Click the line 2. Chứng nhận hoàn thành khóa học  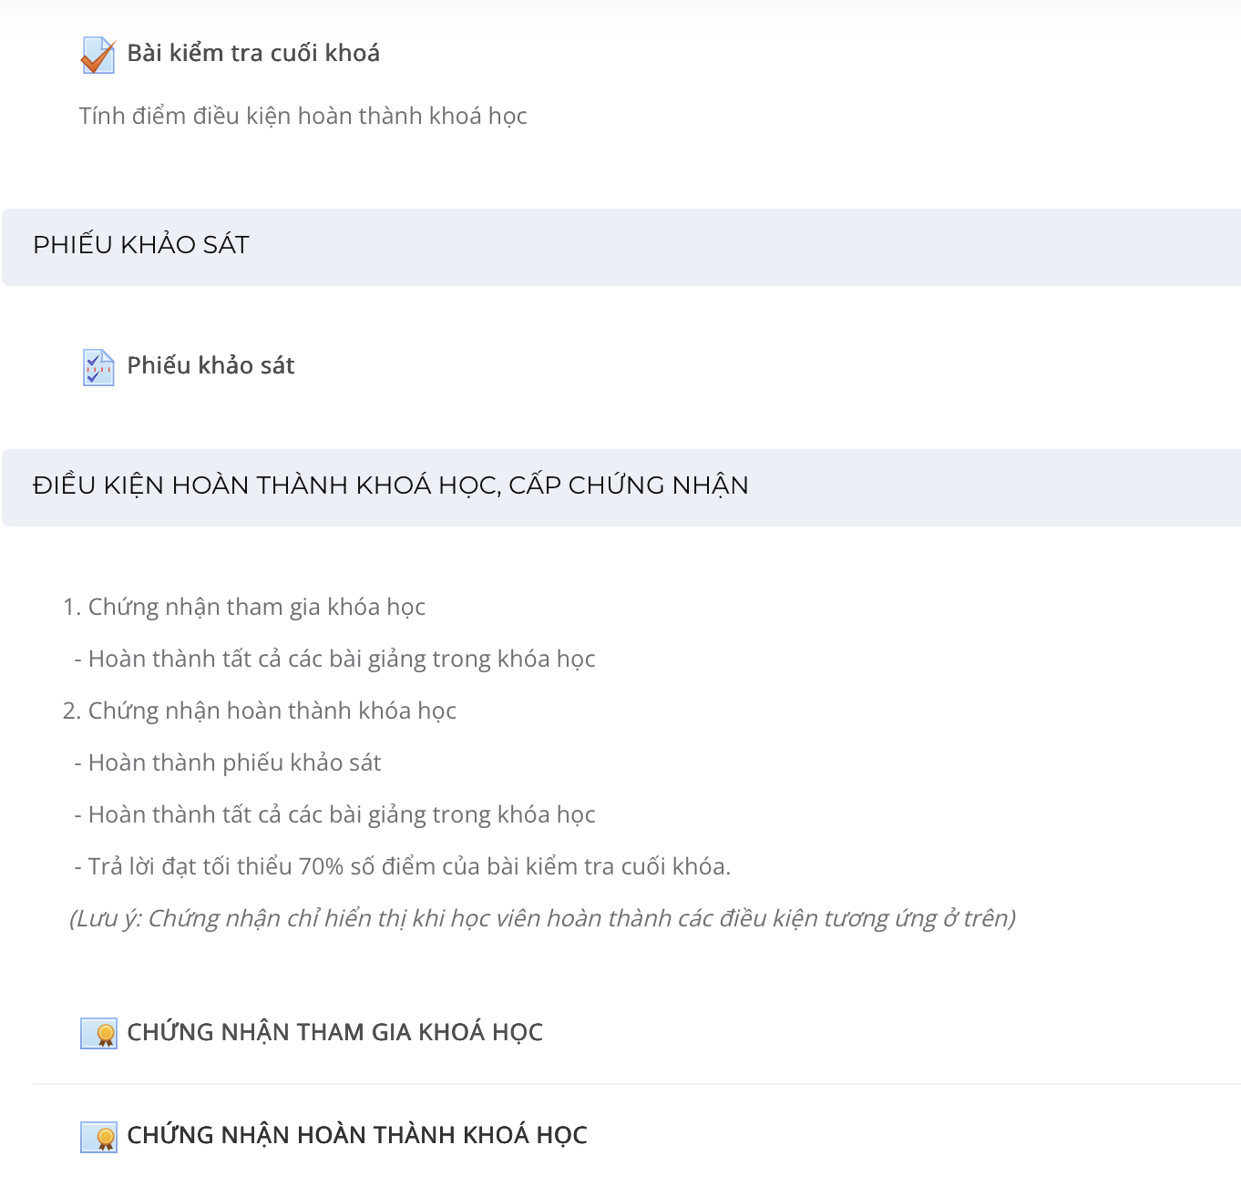click(260, 711)
